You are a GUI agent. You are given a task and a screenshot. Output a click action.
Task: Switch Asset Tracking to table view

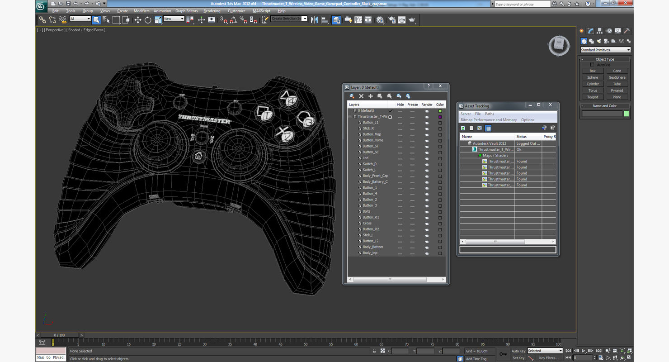(x=488, y=129)
